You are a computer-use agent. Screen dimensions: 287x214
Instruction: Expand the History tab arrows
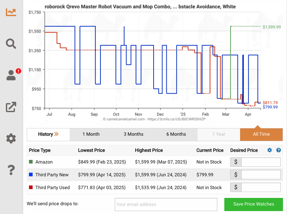[48, 134]
